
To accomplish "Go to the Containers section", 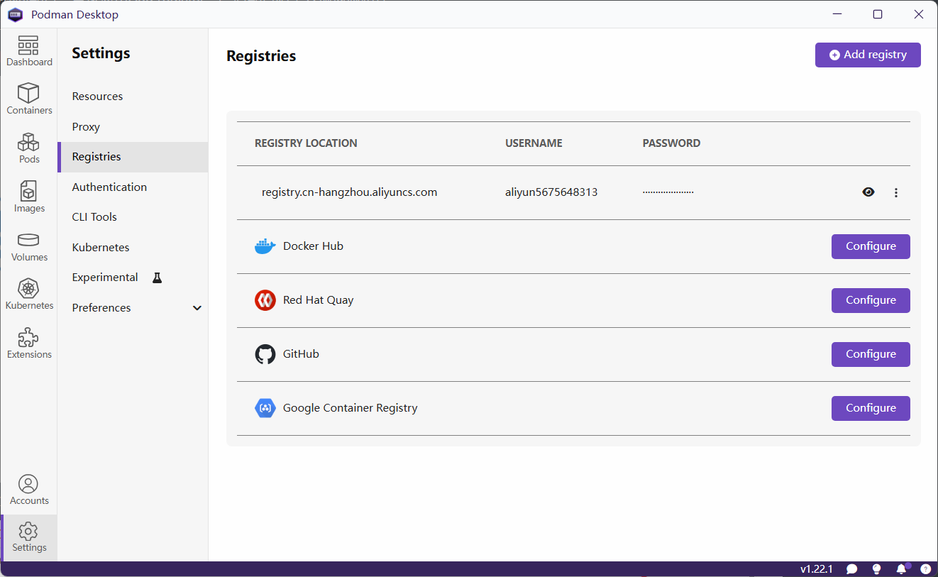I will click(29, 99).
